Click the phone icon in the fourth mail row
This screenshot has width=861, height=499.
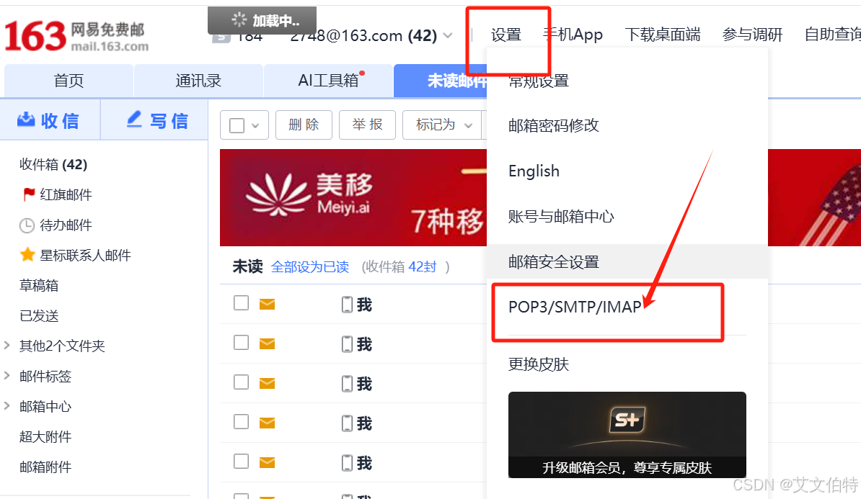pos(347,423)
